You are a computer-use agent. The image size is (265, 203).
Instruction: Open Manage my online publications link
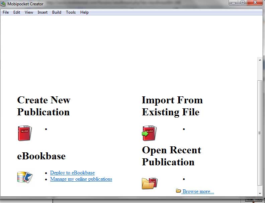[81, 179]
